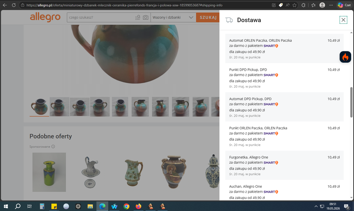Open the dark ornate vase offer

(x=173, y=172)
